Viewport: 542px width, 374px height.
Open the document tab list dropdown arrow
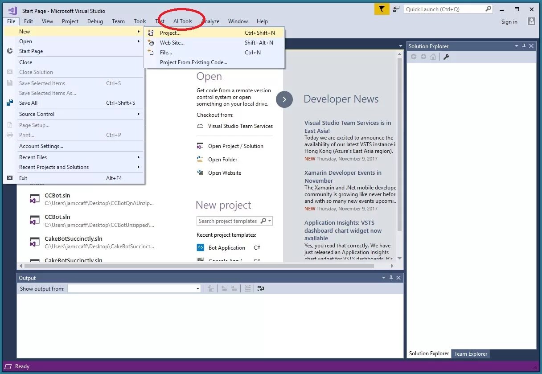point(400,46)
